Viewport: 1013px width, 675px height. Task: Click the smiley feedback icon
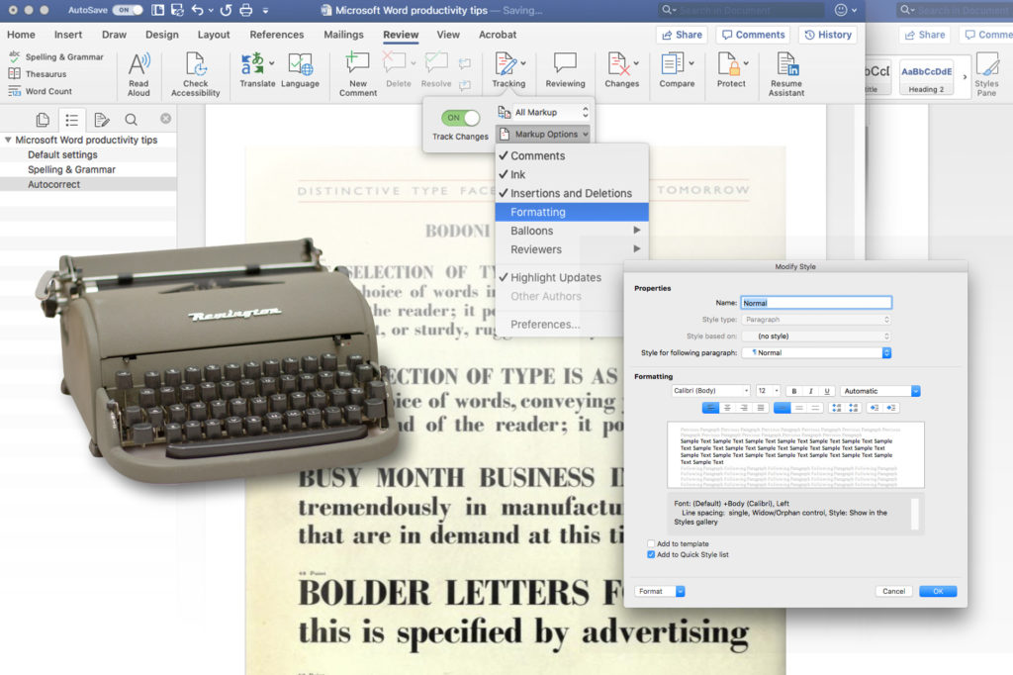coord(841,10)
